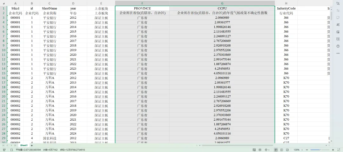Click the 求和 sum status entry
Viewport: 343px width, 152px height.
(x=72, y=150)
